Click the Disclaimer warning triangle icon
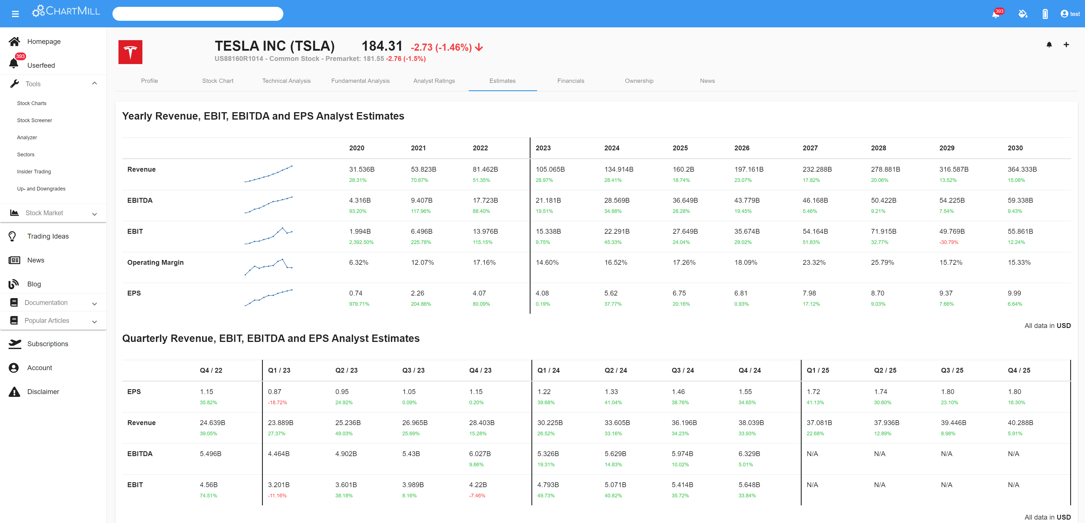 point(14,392)
